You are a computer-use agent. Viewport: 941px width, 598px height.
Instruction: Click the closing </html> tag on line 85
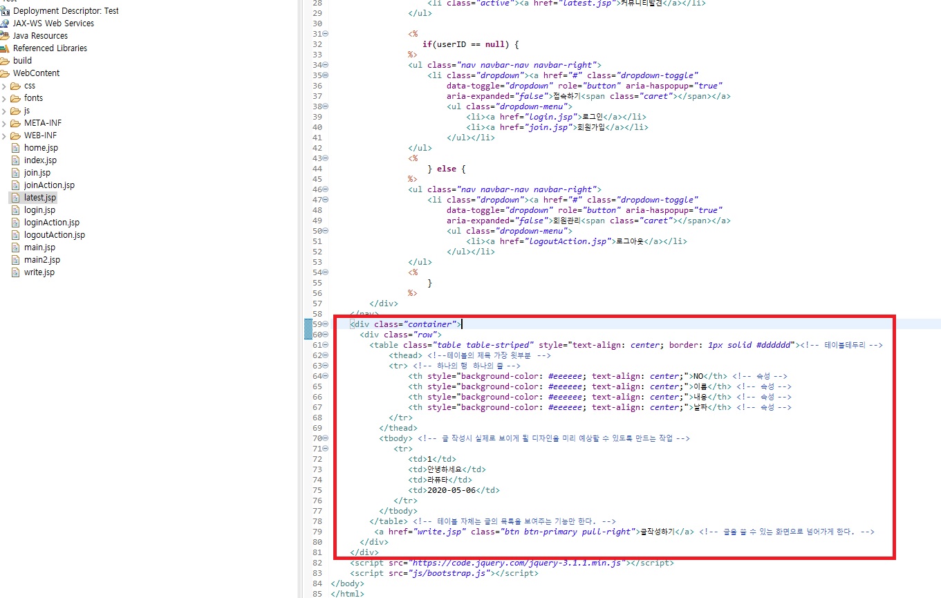[347, 594]
